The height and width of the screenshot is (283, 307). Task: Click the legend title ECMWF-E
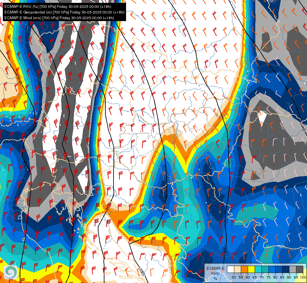[x=215, y=269]
